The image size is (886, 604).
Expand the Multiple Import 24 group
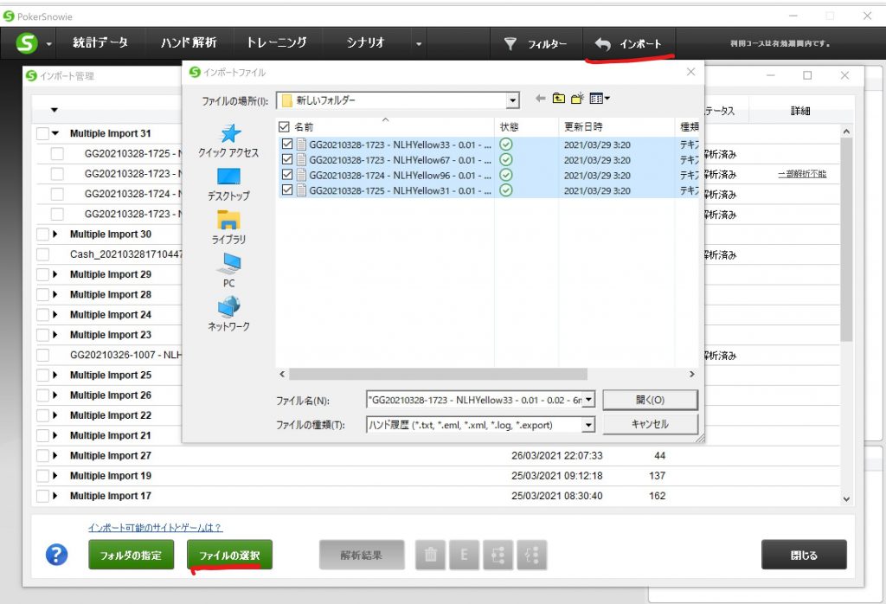click(55, 315)
